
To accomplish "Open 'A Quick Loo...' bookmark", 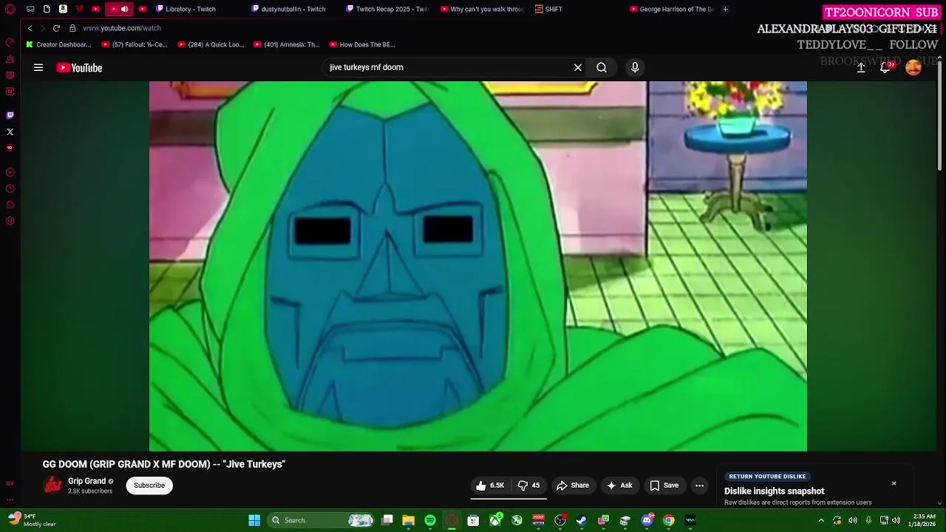I will (211, 44).
